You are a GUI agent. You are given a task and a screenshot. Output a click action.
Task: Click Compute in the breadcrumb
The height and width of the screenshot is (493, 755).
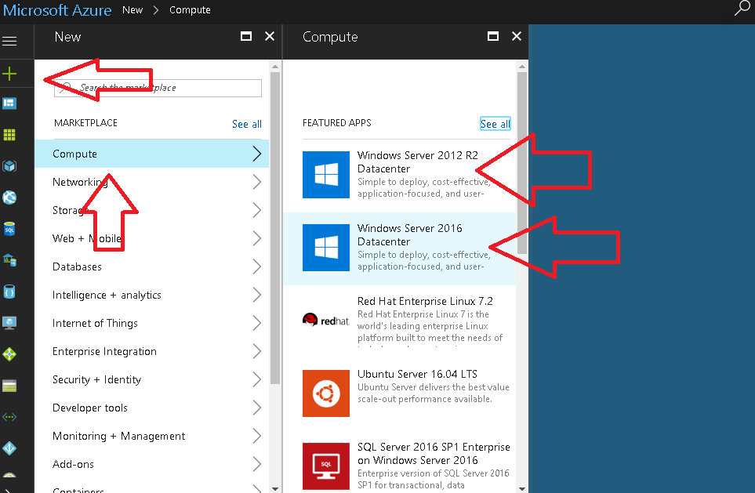[x=190, y=10]
